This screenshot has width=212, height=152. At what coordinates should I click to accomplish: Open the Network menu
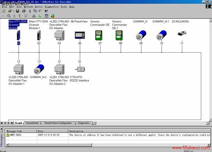28,7
